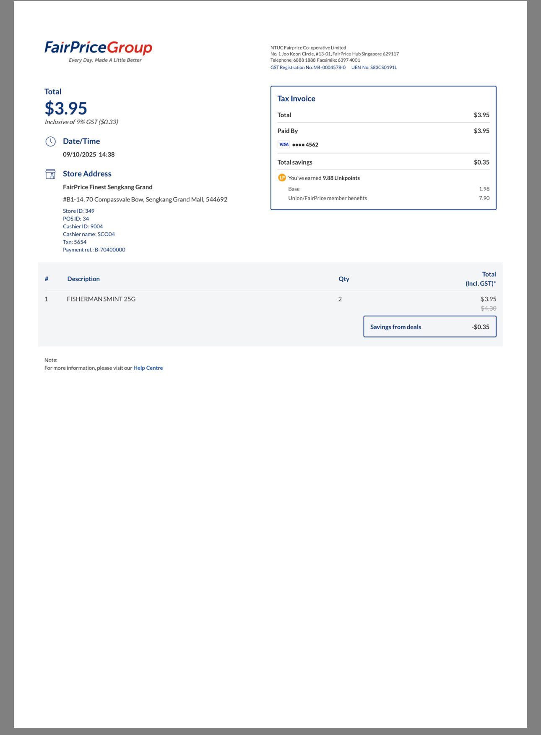Select the Cashier name: SCO04 line

point(89,234)
